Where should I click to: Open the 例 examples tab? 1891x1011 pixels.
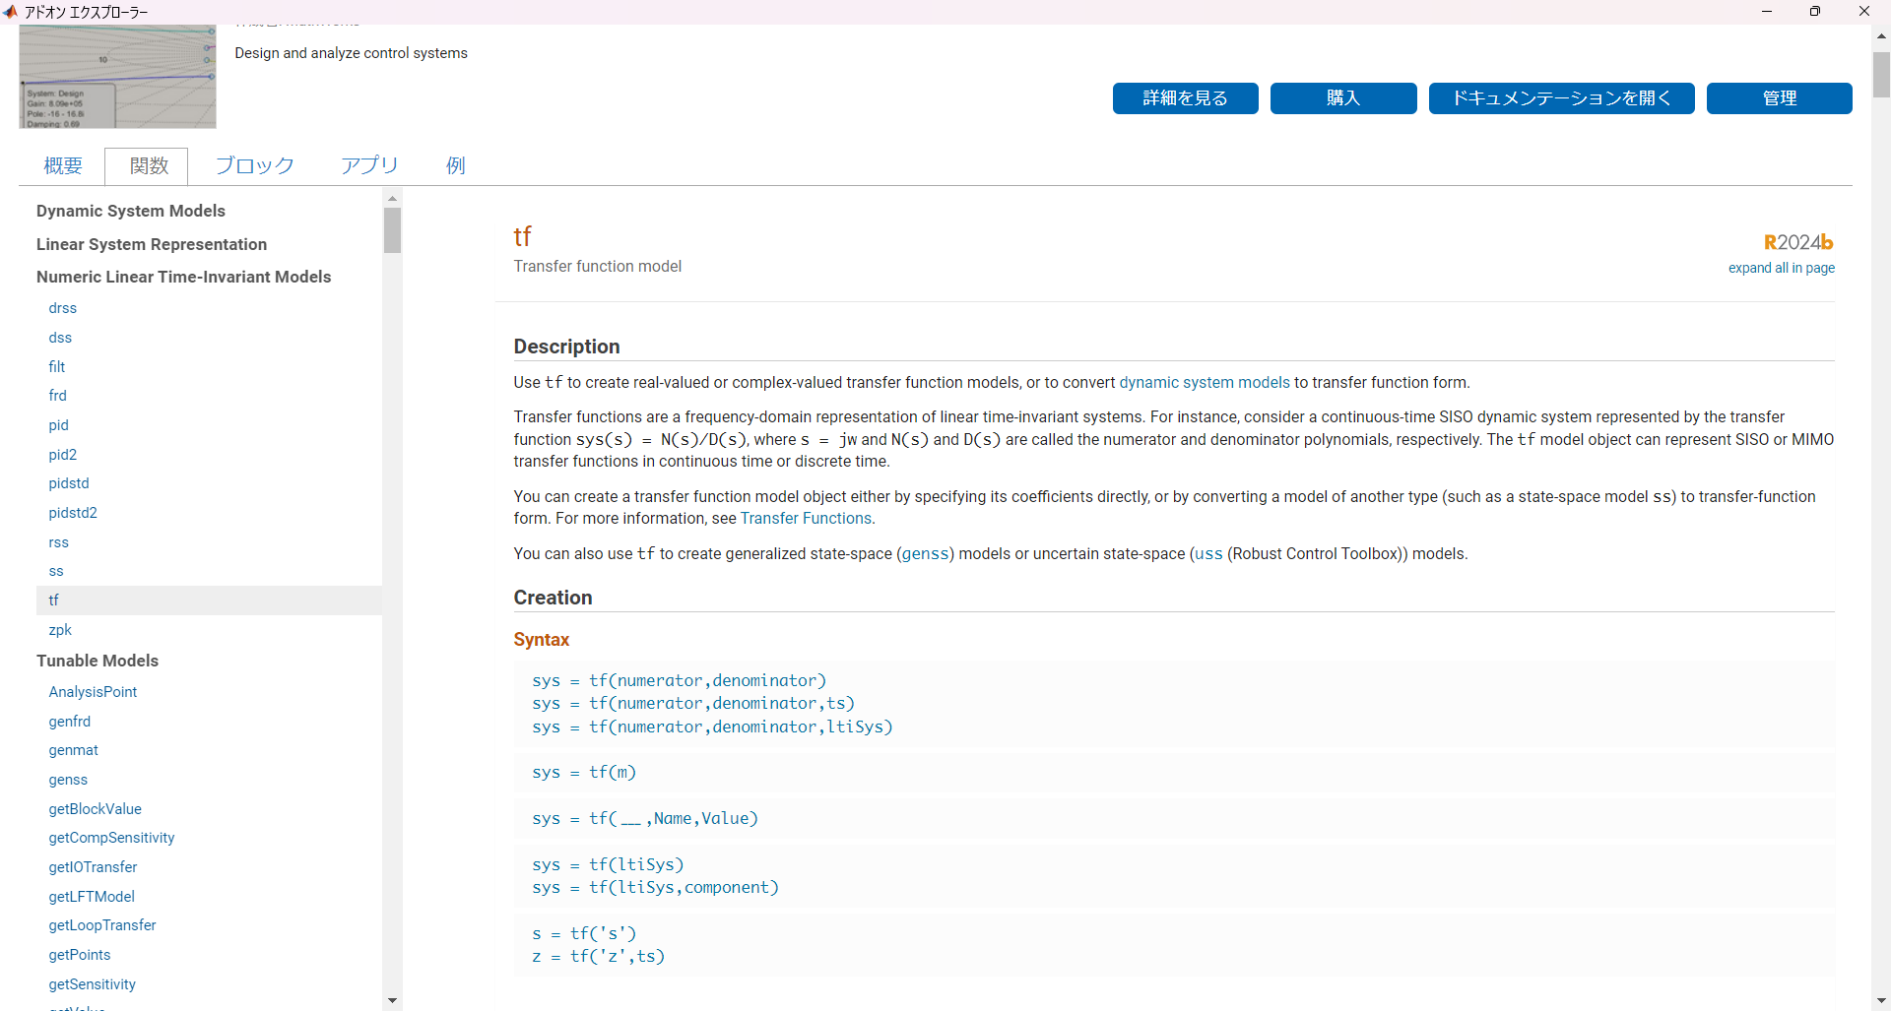coord(454,165)
